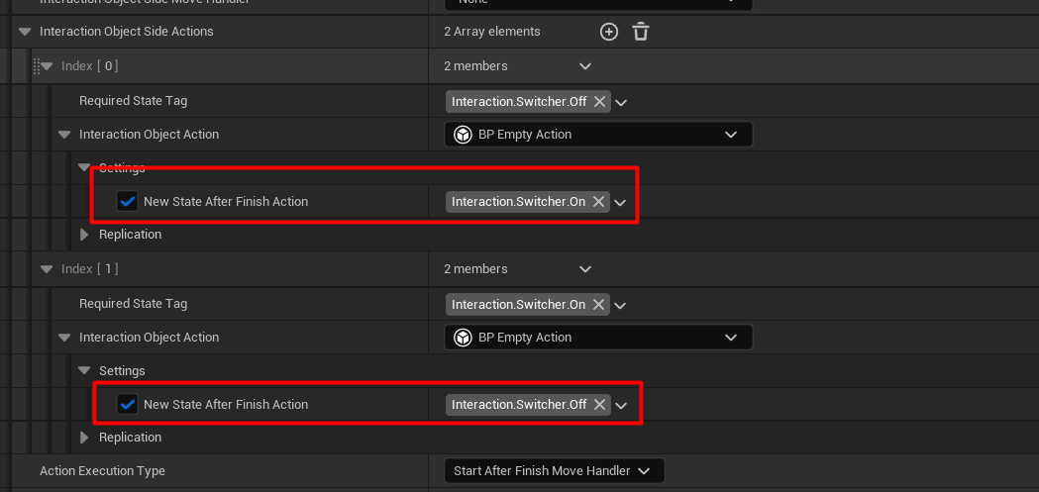Screen dimensions: 1039x492
Task: Open Index 0 members dropdown chevron
Action: click(x=584, y=66)
